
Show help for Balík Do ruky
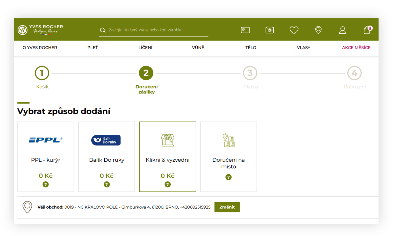point(107,185)
